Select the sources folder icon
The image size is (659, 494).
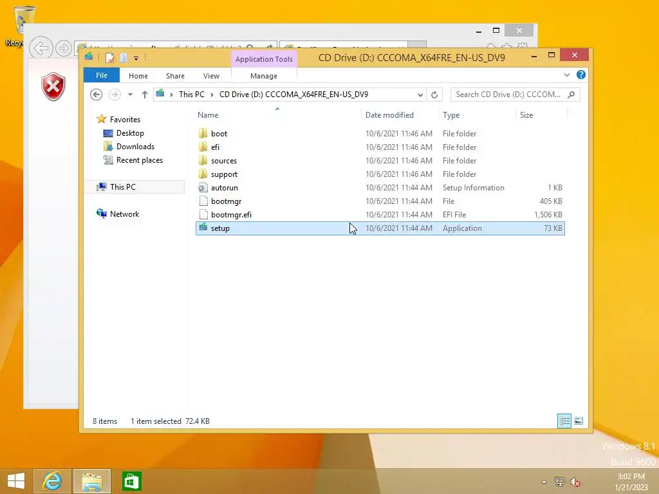pyautogui.click(x=203, y=160)
